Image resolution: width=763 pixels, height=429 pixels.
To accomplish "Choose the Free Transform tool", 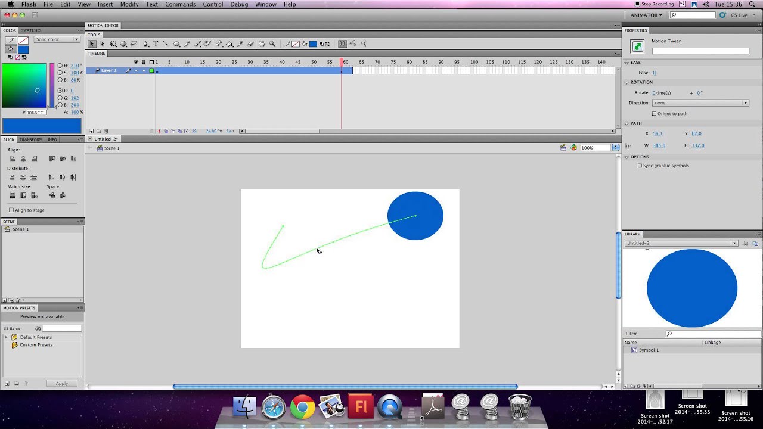I will [x=113, y=43].
